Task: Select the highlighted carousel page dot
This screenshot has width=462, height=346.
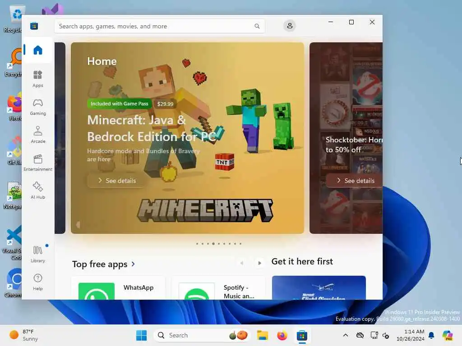Action: (213, 244)
